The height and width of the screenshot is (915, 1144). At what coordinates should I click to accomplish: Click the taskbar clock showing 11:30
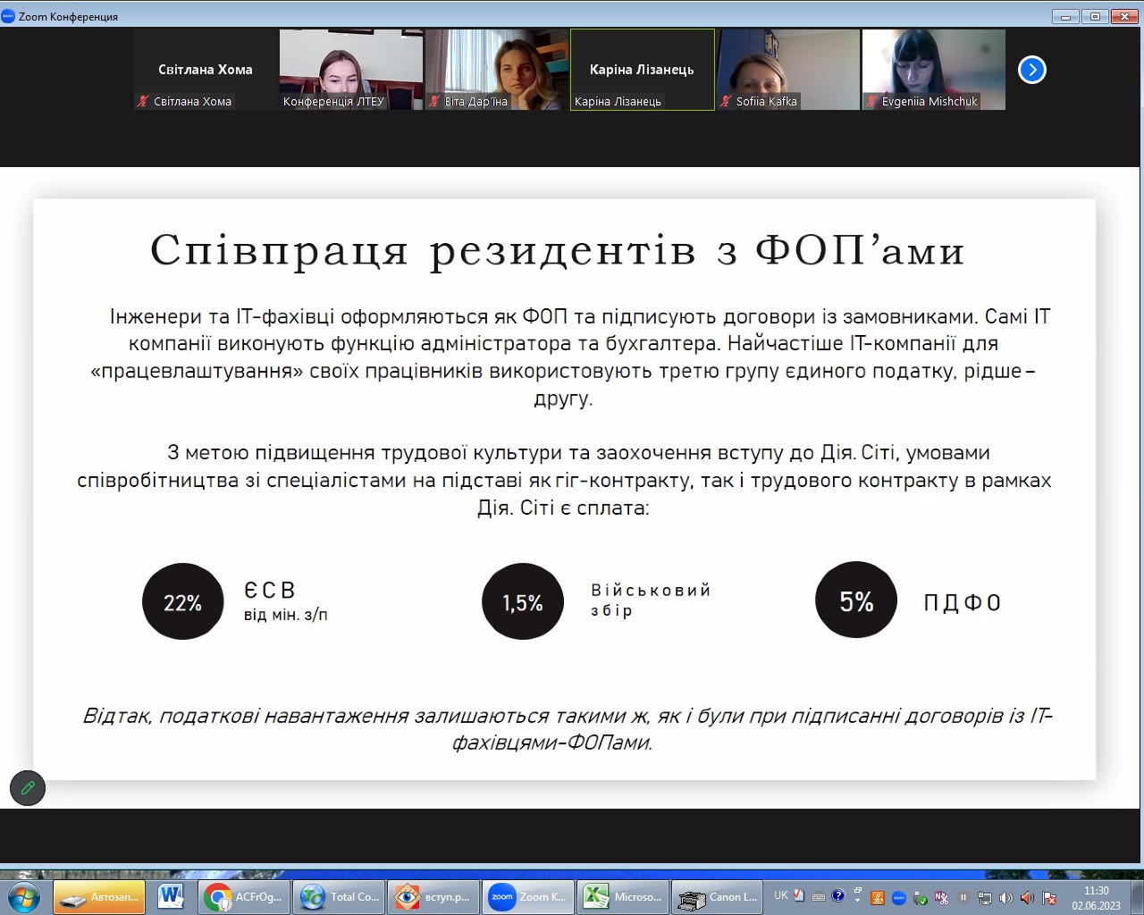coord(1096,897)
